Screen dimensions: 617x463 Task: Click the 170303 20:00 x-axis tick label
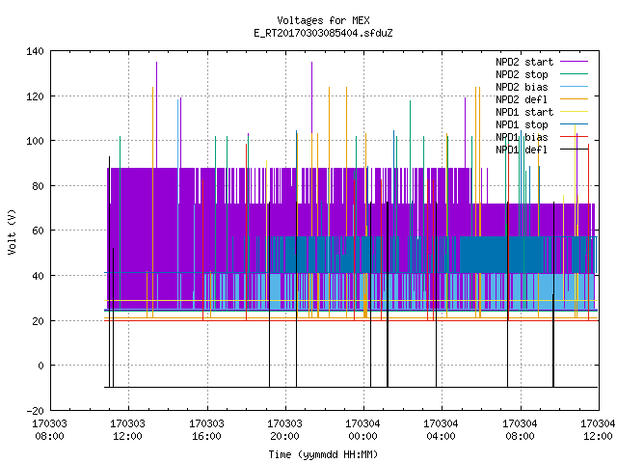click(284, 429)
